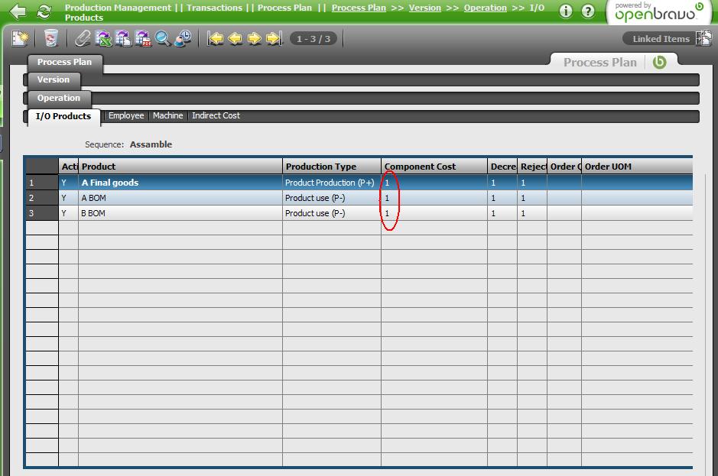Click row number 1 in grid
Screen dimensions: 718x476
click(41, 183)
